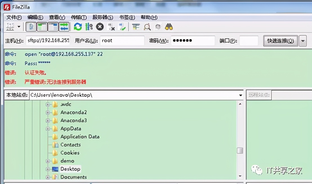
Task: Select the Application Data folder
Action: click(80, 137)
